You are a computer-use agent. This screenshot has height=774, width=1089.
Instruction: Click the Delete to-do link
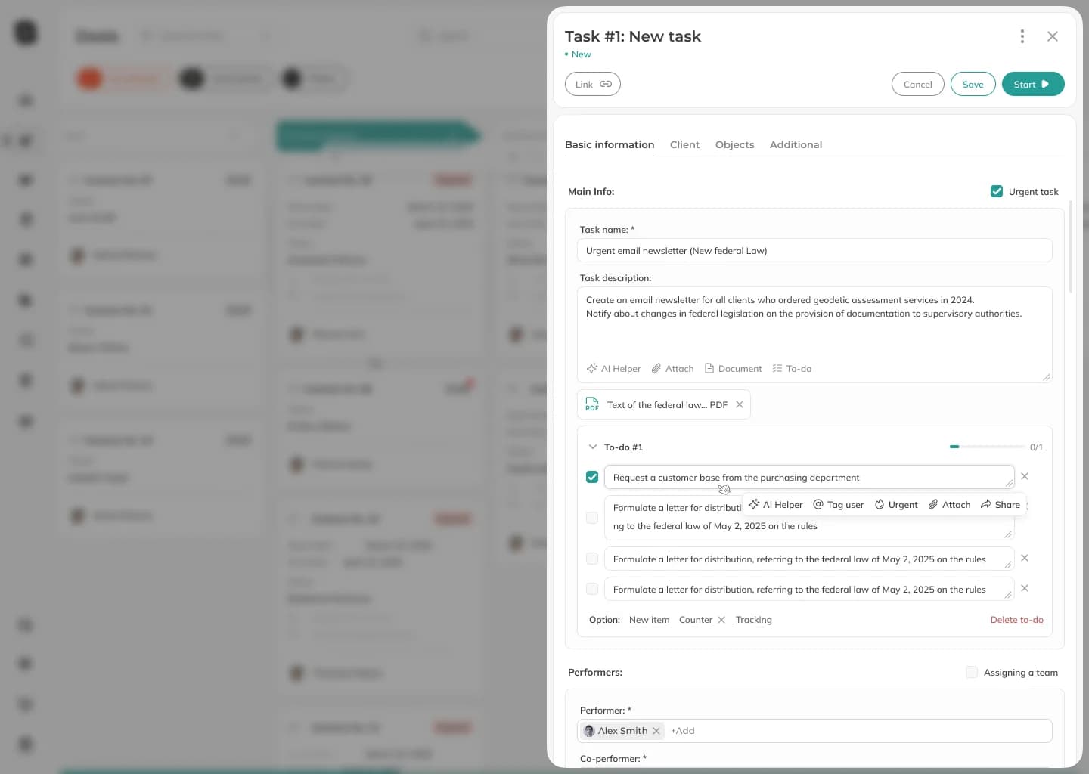click(1016, 620)
